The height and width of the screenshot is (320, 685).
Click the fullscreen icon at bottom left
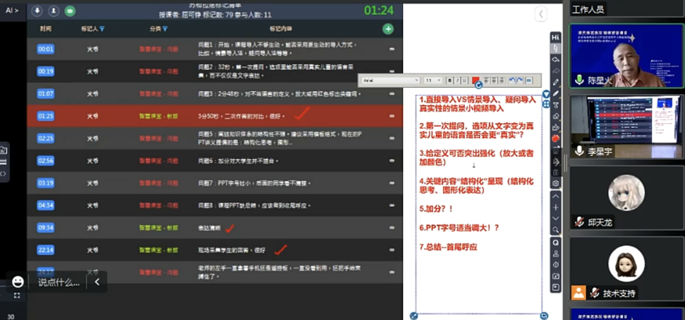(17, 296)
